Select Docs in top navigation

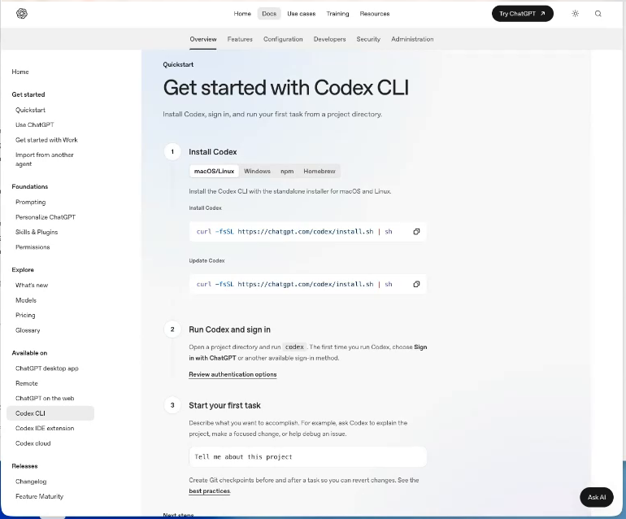pos(269,14)
